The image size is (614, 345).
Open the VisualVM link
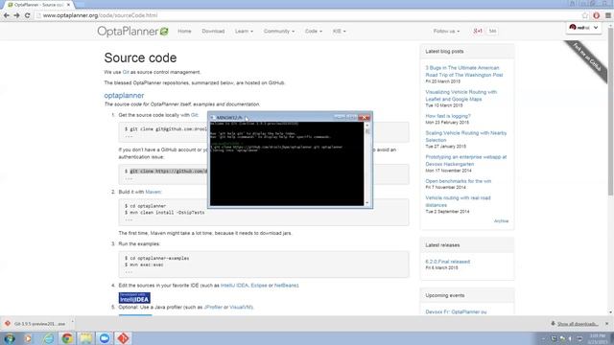(x=241, y=307)
